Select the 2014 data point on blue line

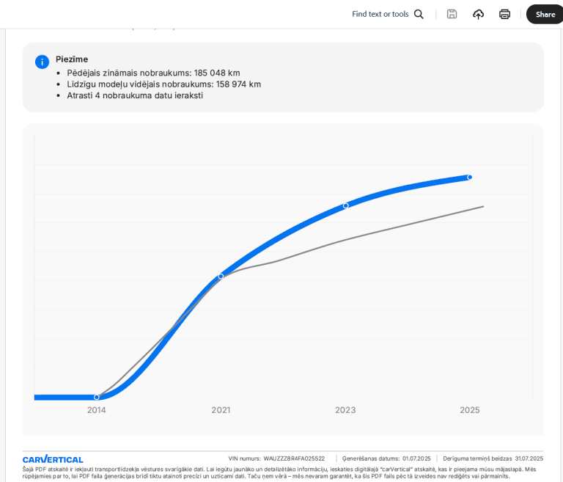coord(97,397)
